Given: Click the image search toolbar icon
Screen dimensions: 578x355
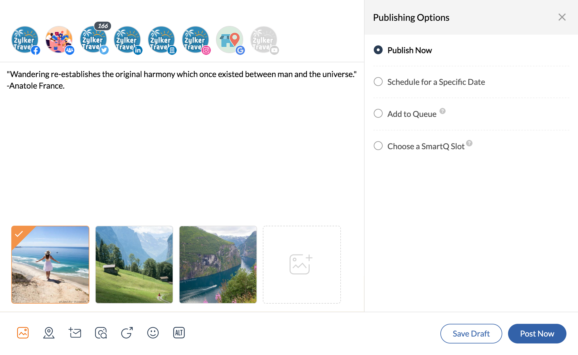Looking at the screenshot, I should pos(101,333).
